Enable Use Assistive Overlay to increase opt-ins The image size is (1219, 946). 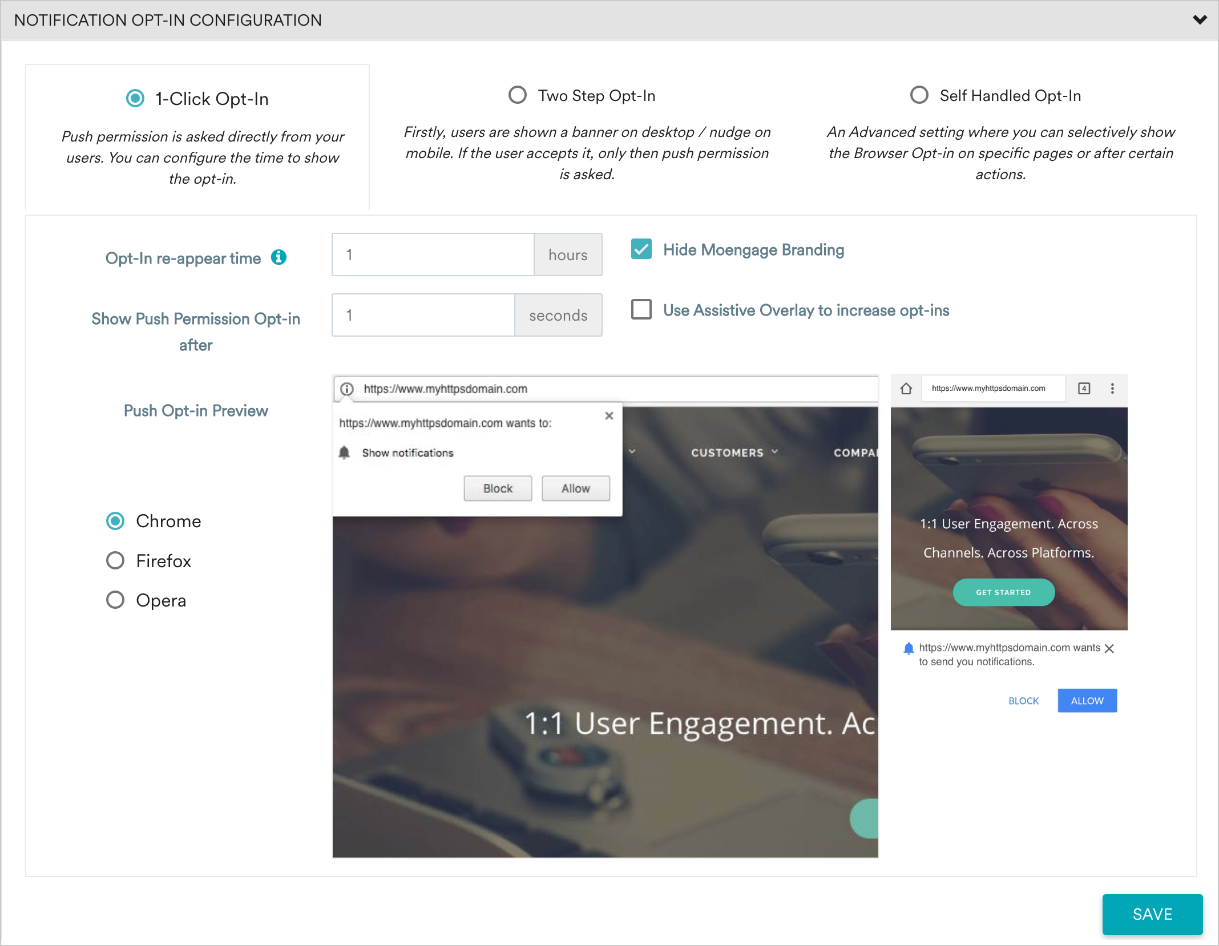(x=641, y=310)
